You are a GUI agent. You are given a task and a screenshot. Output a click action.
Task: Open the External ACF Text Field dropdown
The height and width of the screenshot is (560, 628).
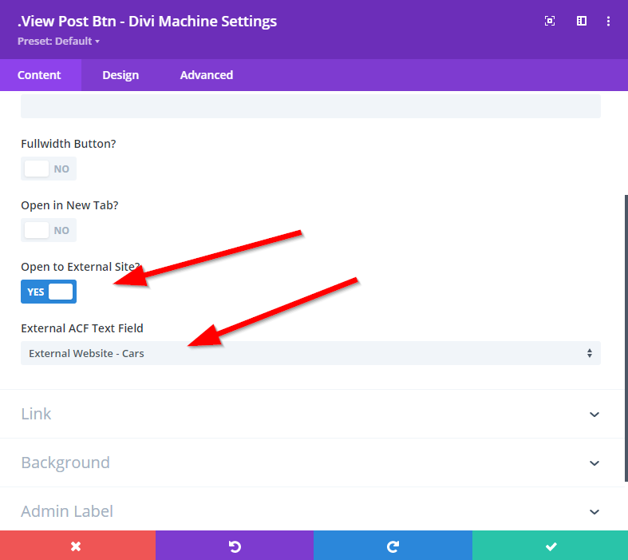(310, 353)
